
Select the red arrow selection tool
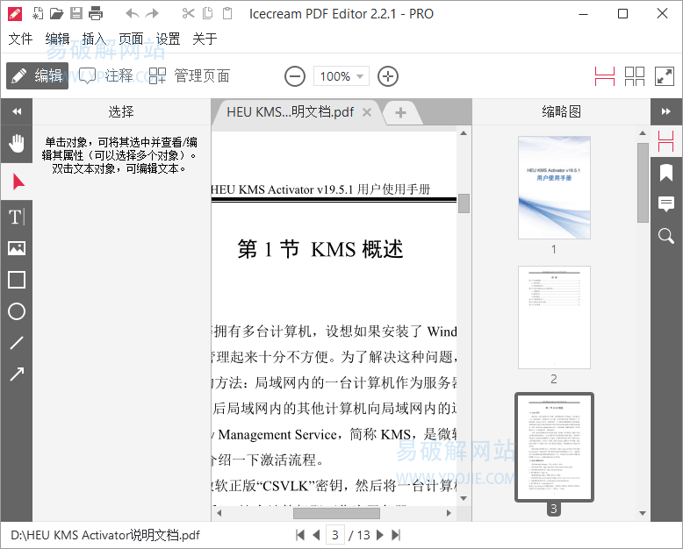pos(17,182)
